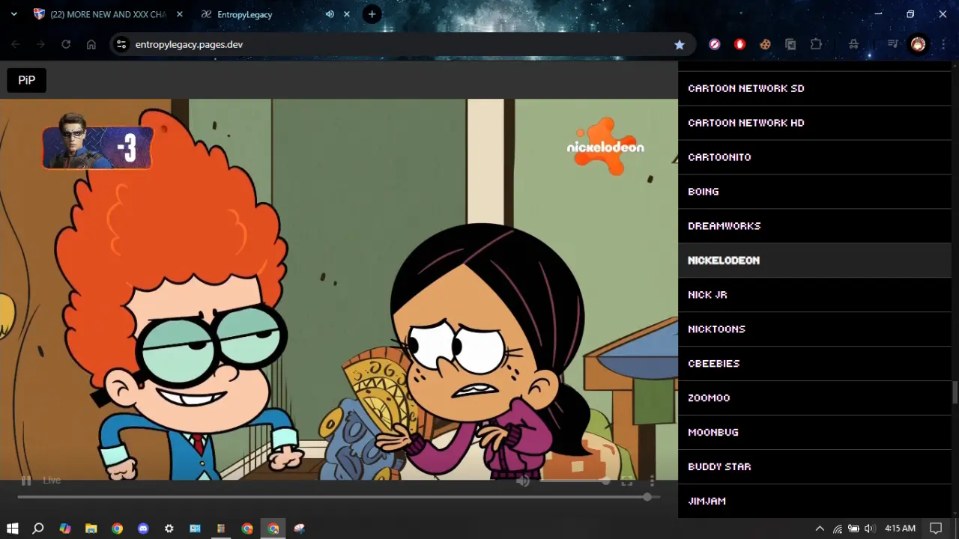Select the Moonbug channel
The image size is (959, 539).
pos(814,433)
